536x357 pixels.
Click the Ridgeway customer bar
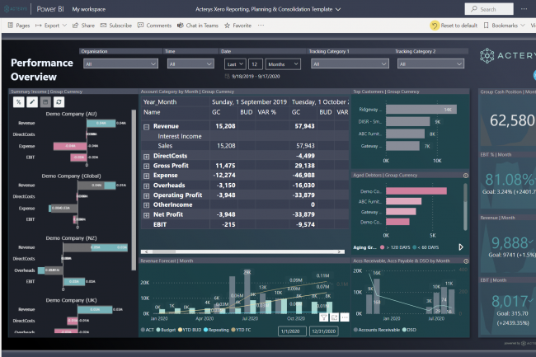coord(421,110)
